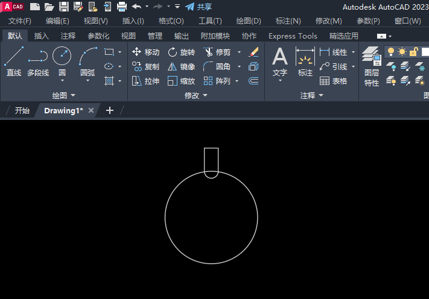
Task: Insert a Table (表格)
Action: [x=333, y=81]
